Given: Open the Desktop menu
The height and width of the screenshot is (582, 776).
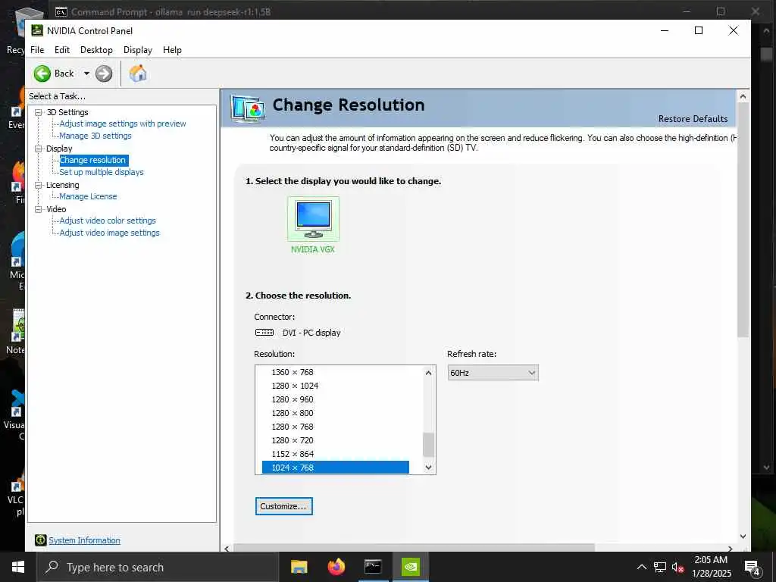Looking at the screenshot, I should (96, 50).
